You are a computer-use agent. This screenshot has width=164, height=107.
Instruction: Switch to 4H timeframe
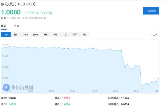[x=55, y=35]
